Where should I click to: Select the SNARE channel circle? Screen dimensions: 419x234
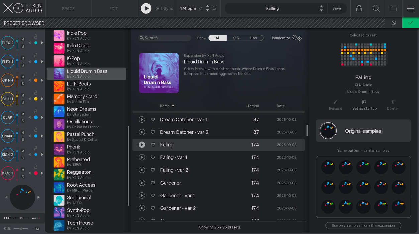click(x=8, y=136)
